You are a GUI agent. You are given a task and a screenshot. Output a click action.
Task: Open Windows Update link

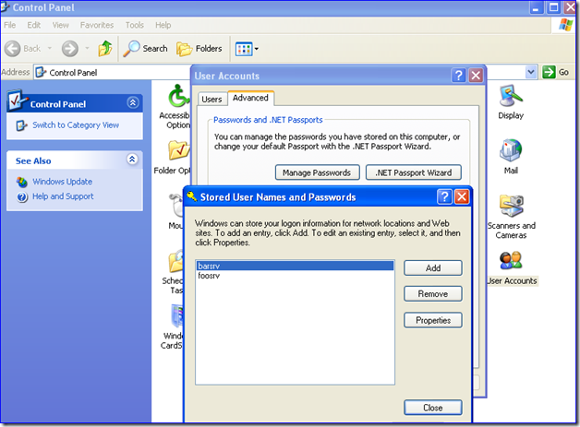click(x=62, y=182)
